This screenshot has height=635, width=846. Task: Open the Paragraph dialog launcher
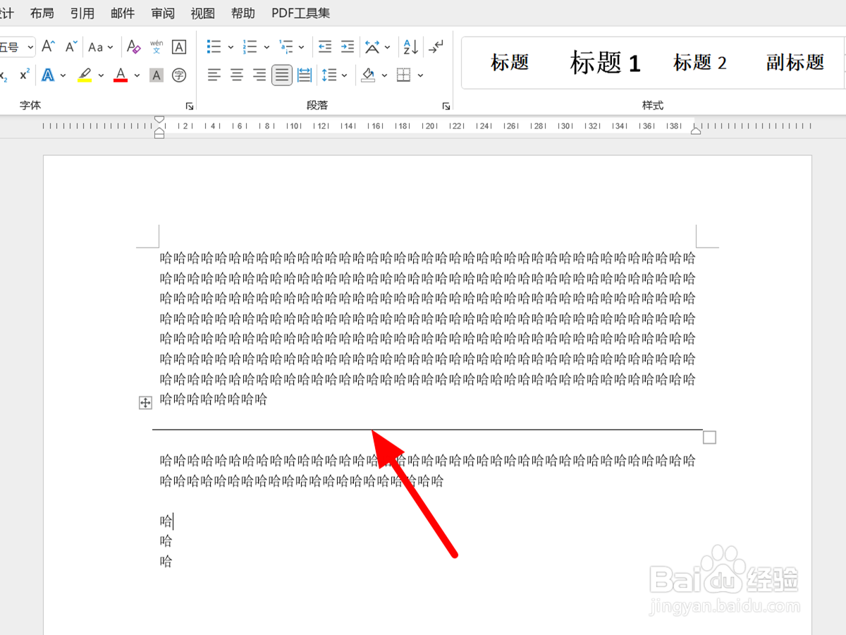pos(446,106)
